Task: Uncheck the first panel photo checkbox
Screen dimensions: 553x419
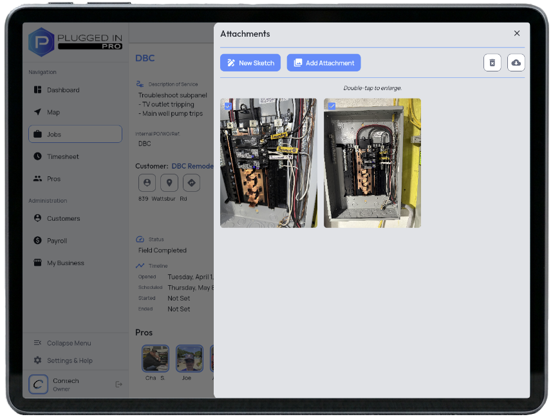Action: pos(228,106)
